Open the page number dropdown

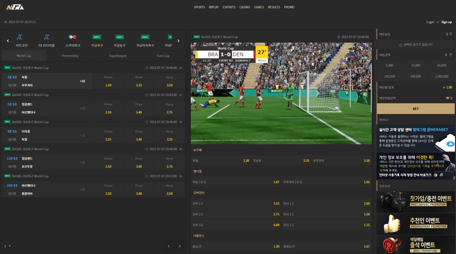click(x=7, y=246)
